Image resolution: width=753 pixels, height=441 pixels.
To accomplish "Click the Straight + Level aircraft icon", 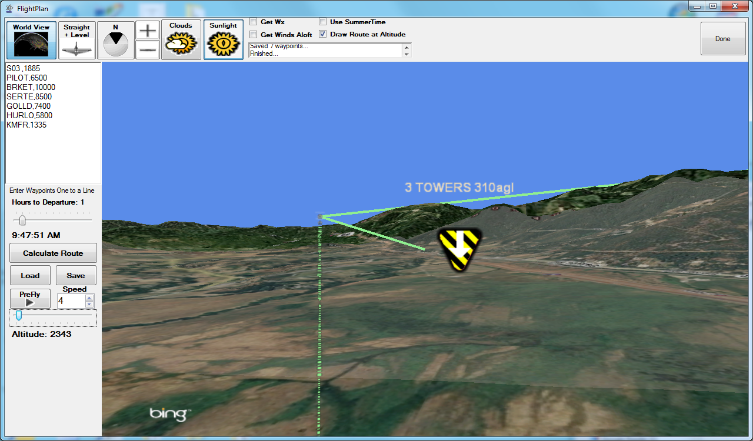I will [77, 40].
